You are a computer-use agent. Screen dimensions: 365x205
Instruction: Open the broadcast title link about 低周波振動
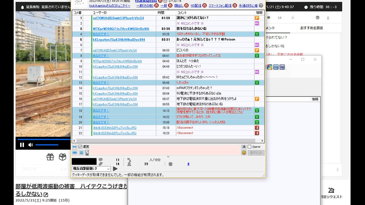coord(71,190)
